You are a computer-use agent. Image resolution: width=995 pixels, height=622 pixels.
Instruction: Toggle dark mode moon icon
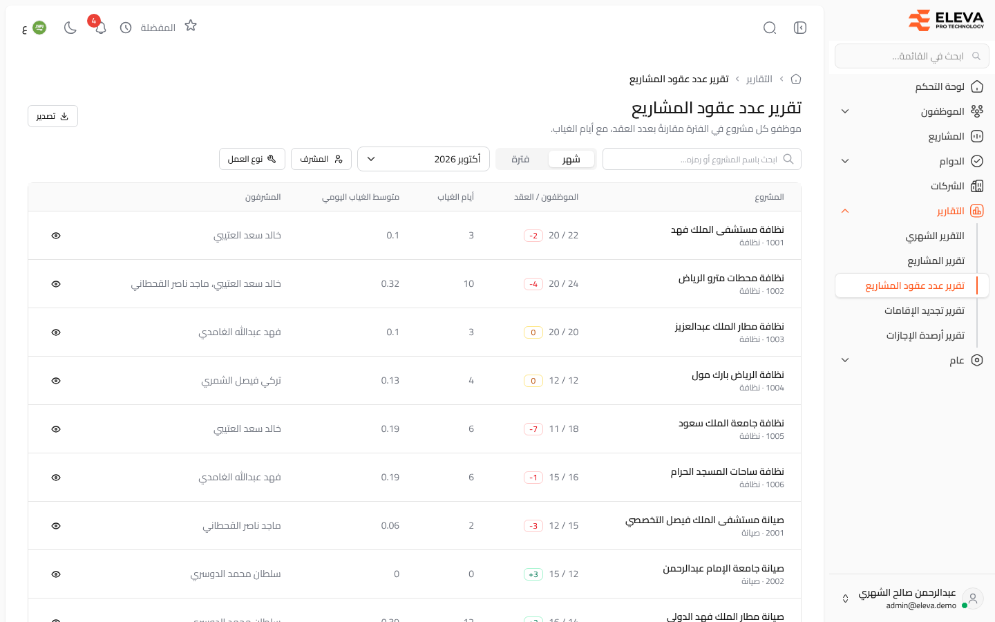pyautogui.click(x=70, y=28)
